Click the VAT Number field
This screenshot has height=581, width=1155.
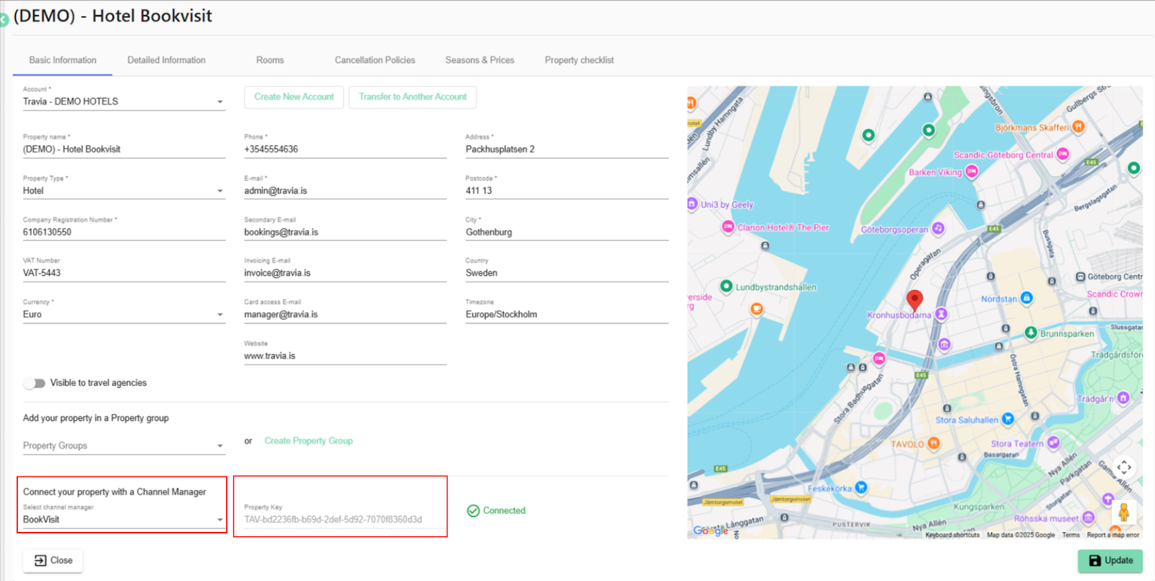pos(124,274)
